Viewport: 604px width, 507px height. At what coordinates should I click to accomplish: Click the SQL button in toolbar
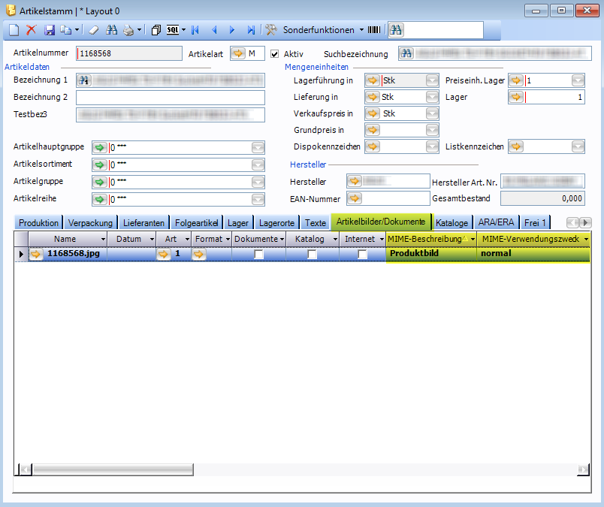(174, 30)
